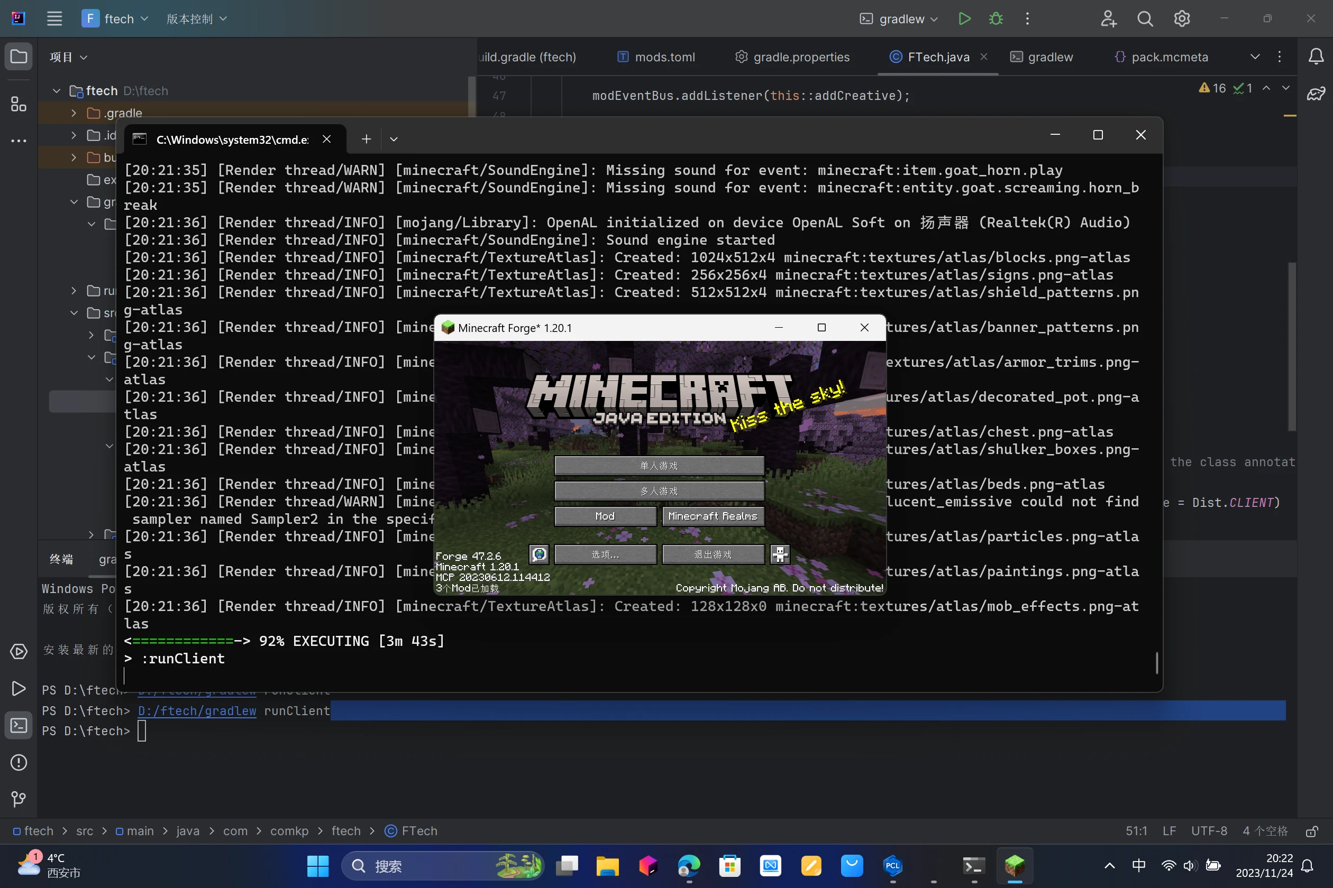Open the Code With Me user icon
1333x888 pixels.
point(1109,18)
